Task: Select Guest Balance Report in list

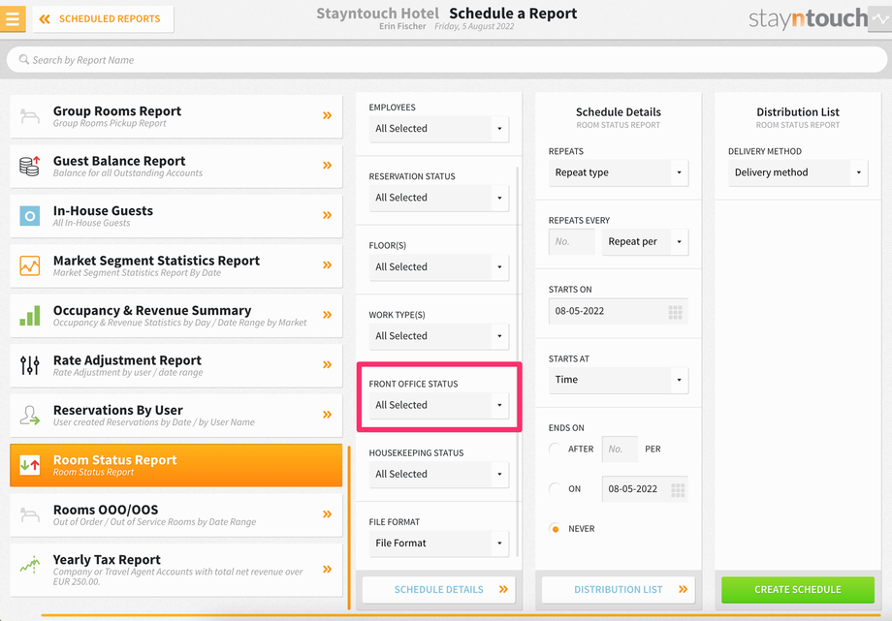Action: (x=176, y=166)
